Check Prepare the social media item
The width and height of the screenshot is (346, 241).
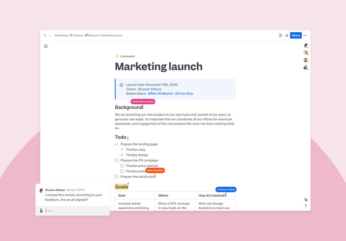point(116,177)
